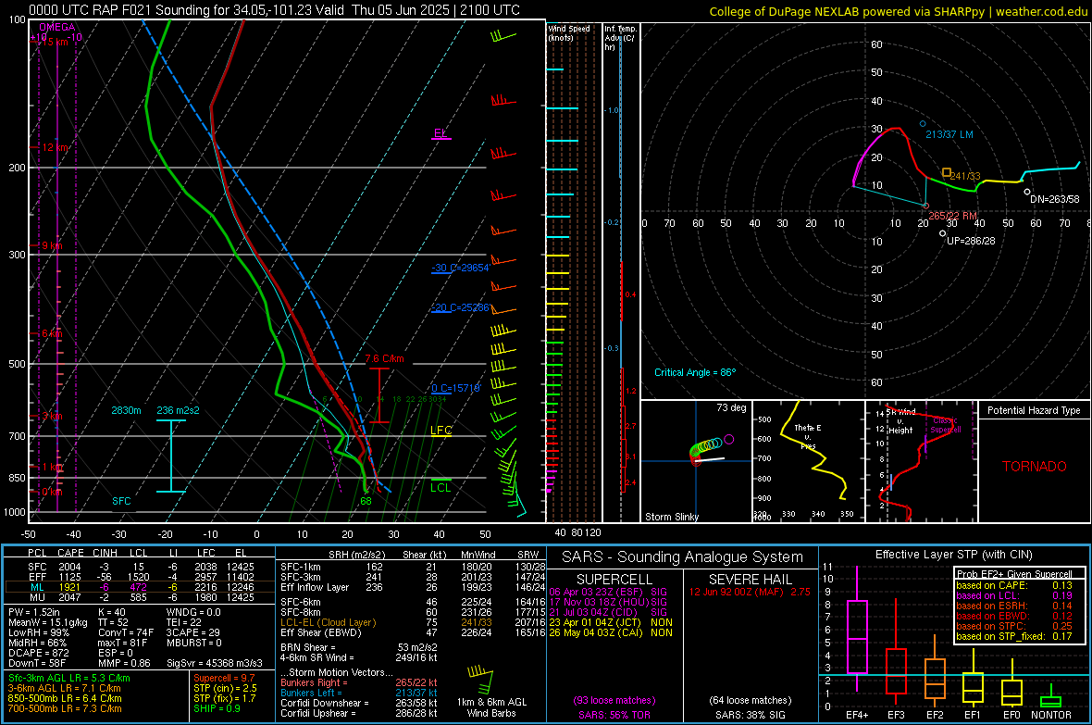
Task: Click the LCL-EL (Cloud Layer) row
Action: (413, 622)
